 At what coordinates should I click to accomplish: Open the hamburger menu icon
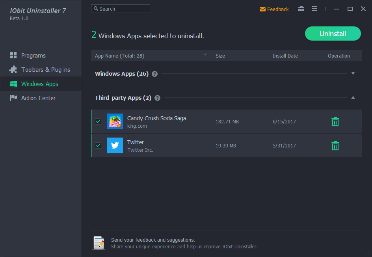coord(314,9)
